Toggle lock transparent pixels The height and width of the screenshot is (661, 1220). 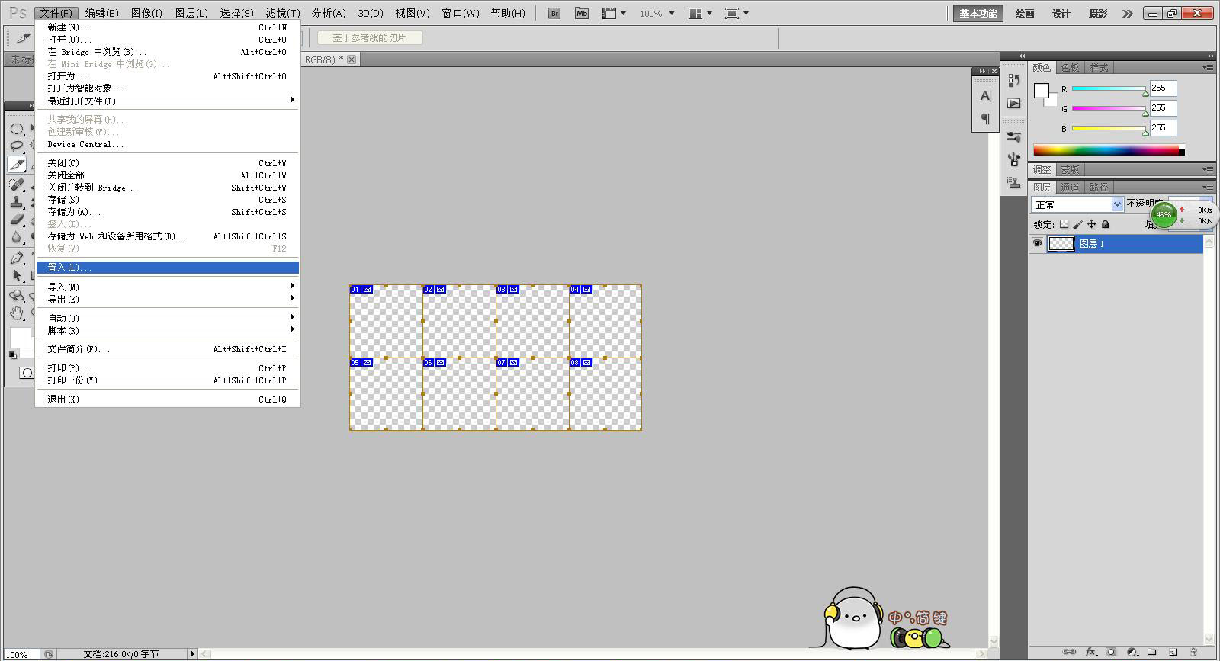pyautogui.click(x=1064, y=224)
